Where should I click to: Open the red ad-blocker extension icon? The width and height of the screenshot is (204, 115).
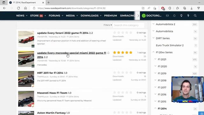[x=163, y=8]
